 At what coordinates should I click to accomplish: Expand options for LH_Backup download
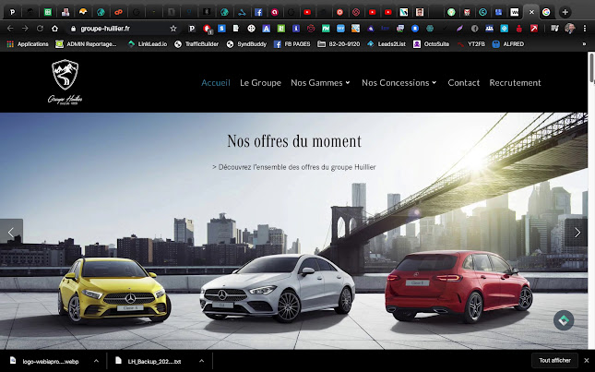tap(201, 361)
